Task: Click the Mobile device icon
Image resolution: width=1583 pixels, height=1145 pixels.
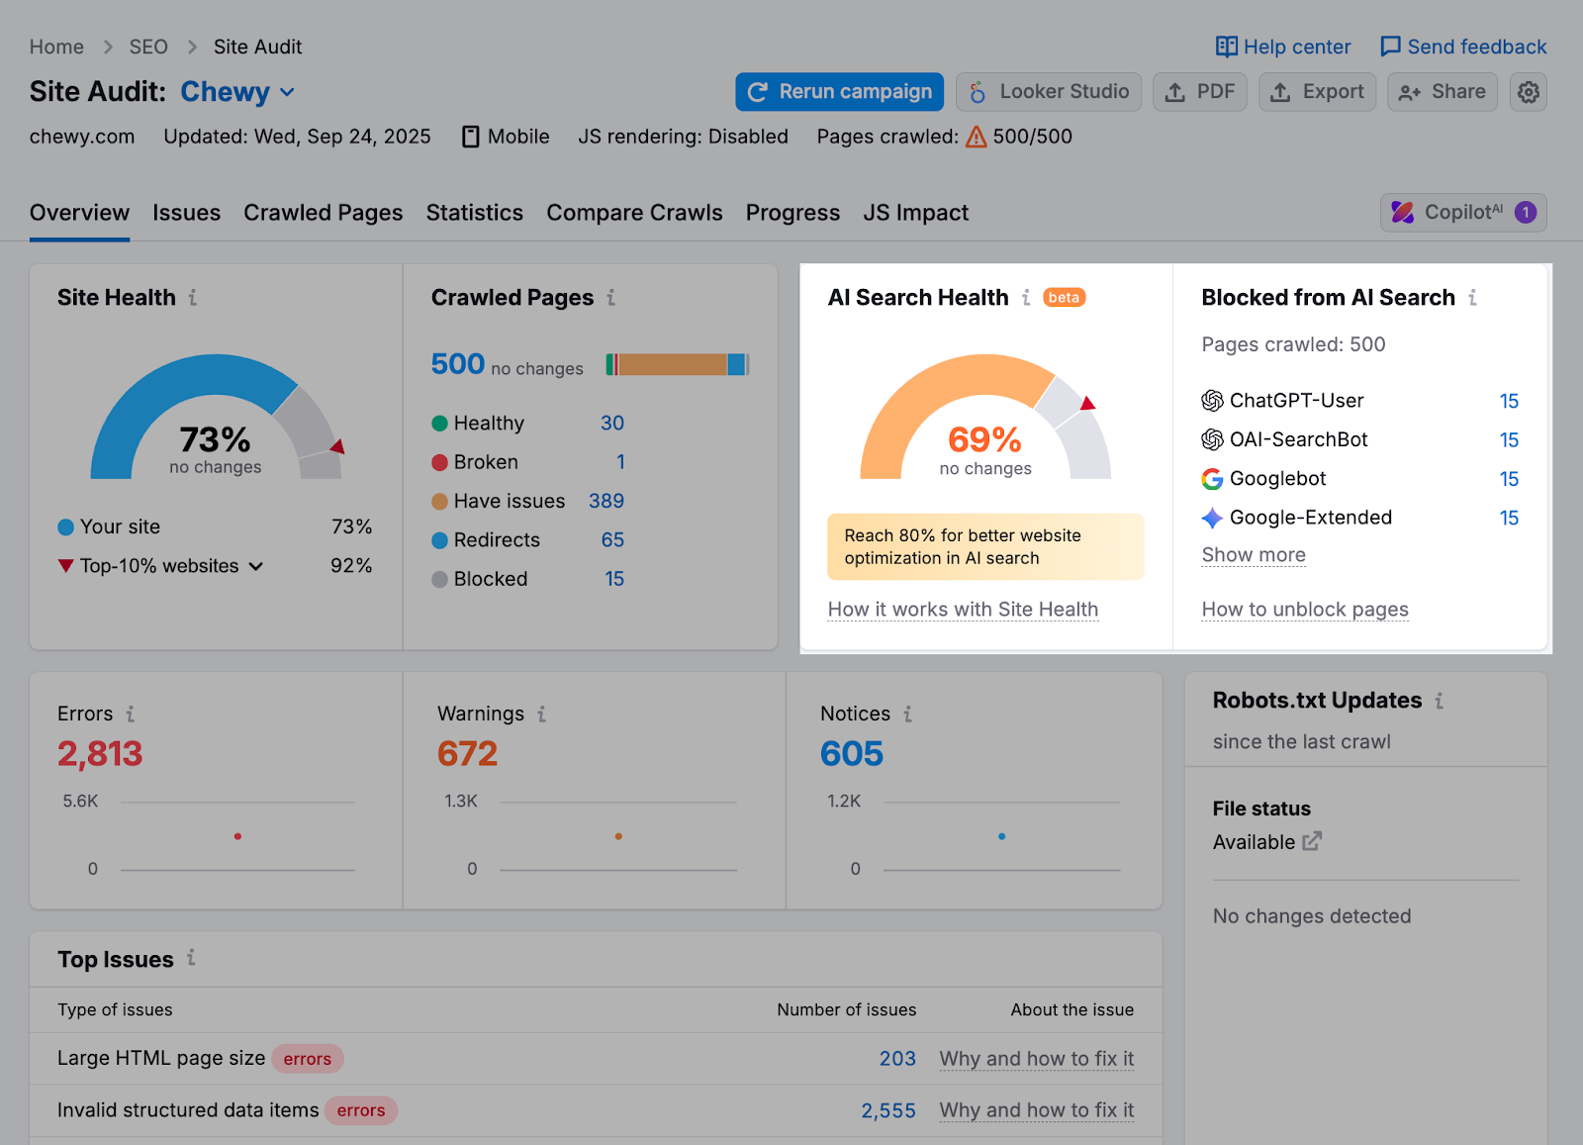Action: click(x=472, y=137)
